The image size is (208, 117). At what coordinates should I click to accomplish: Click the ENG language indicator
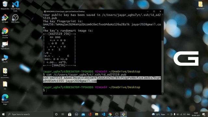coord(188,114)
